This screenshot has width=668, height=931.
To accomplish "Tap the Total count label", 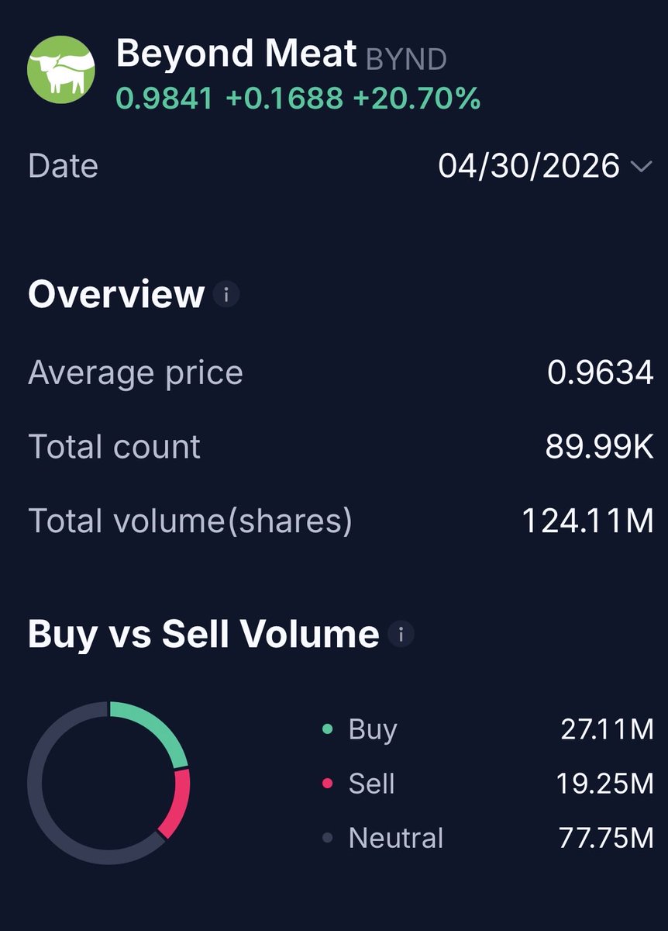I will (115, 447).
